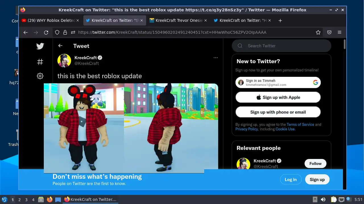Click KreekCraft name in Relevant people
364x204 pixels.
tap(265, 161)
